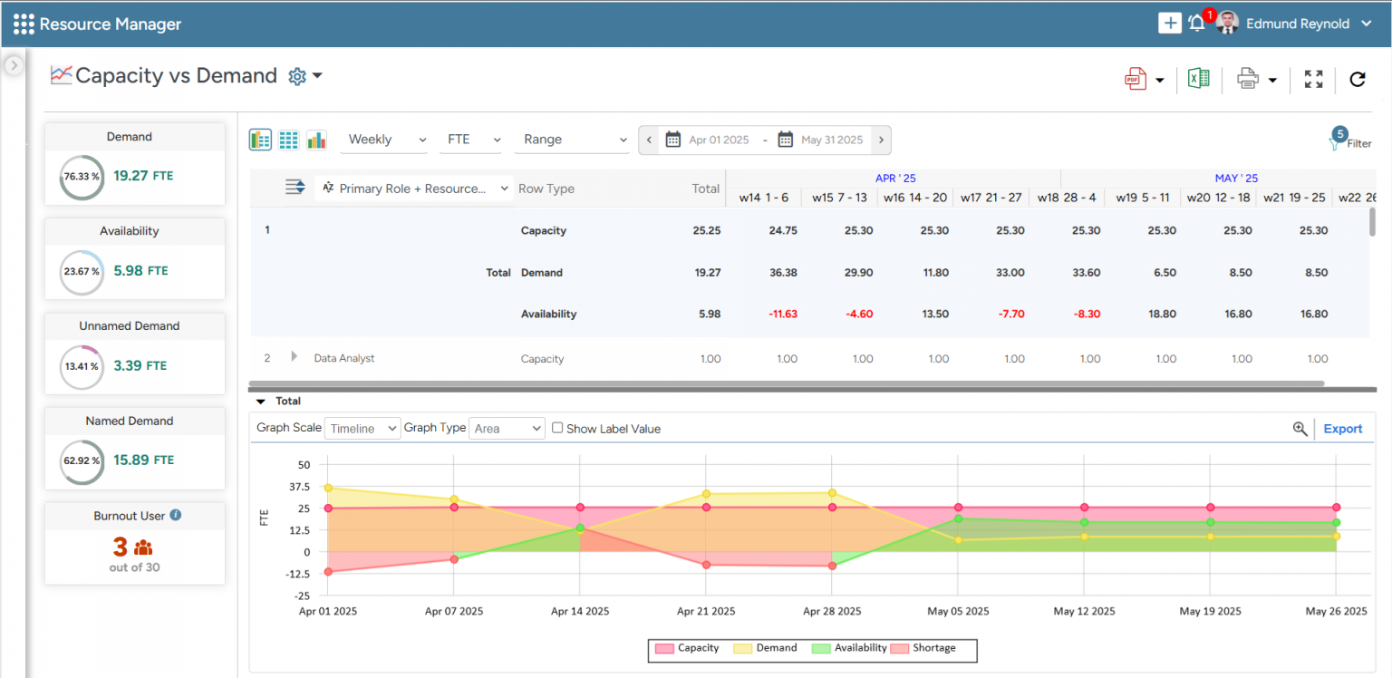This screenshot has height=678, width=1392.
Task: Expand the view to full screen
Action: click(x=1313, y=79)
